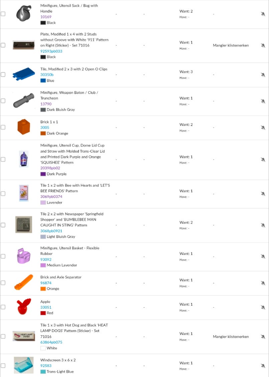Toggle notify bell for Brick 1 x 1
The height and width of the screenshot is (377, 269).
(x=263, y=127)
